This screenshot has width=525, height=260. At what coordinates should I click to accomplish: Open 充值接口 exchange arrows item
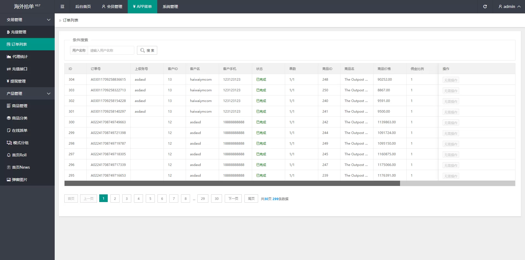tap(19, 69)
